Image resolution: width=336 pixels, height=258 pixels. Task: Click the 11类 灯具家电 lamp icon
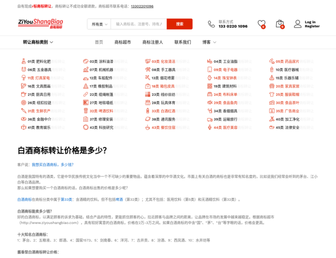(24, 78)
